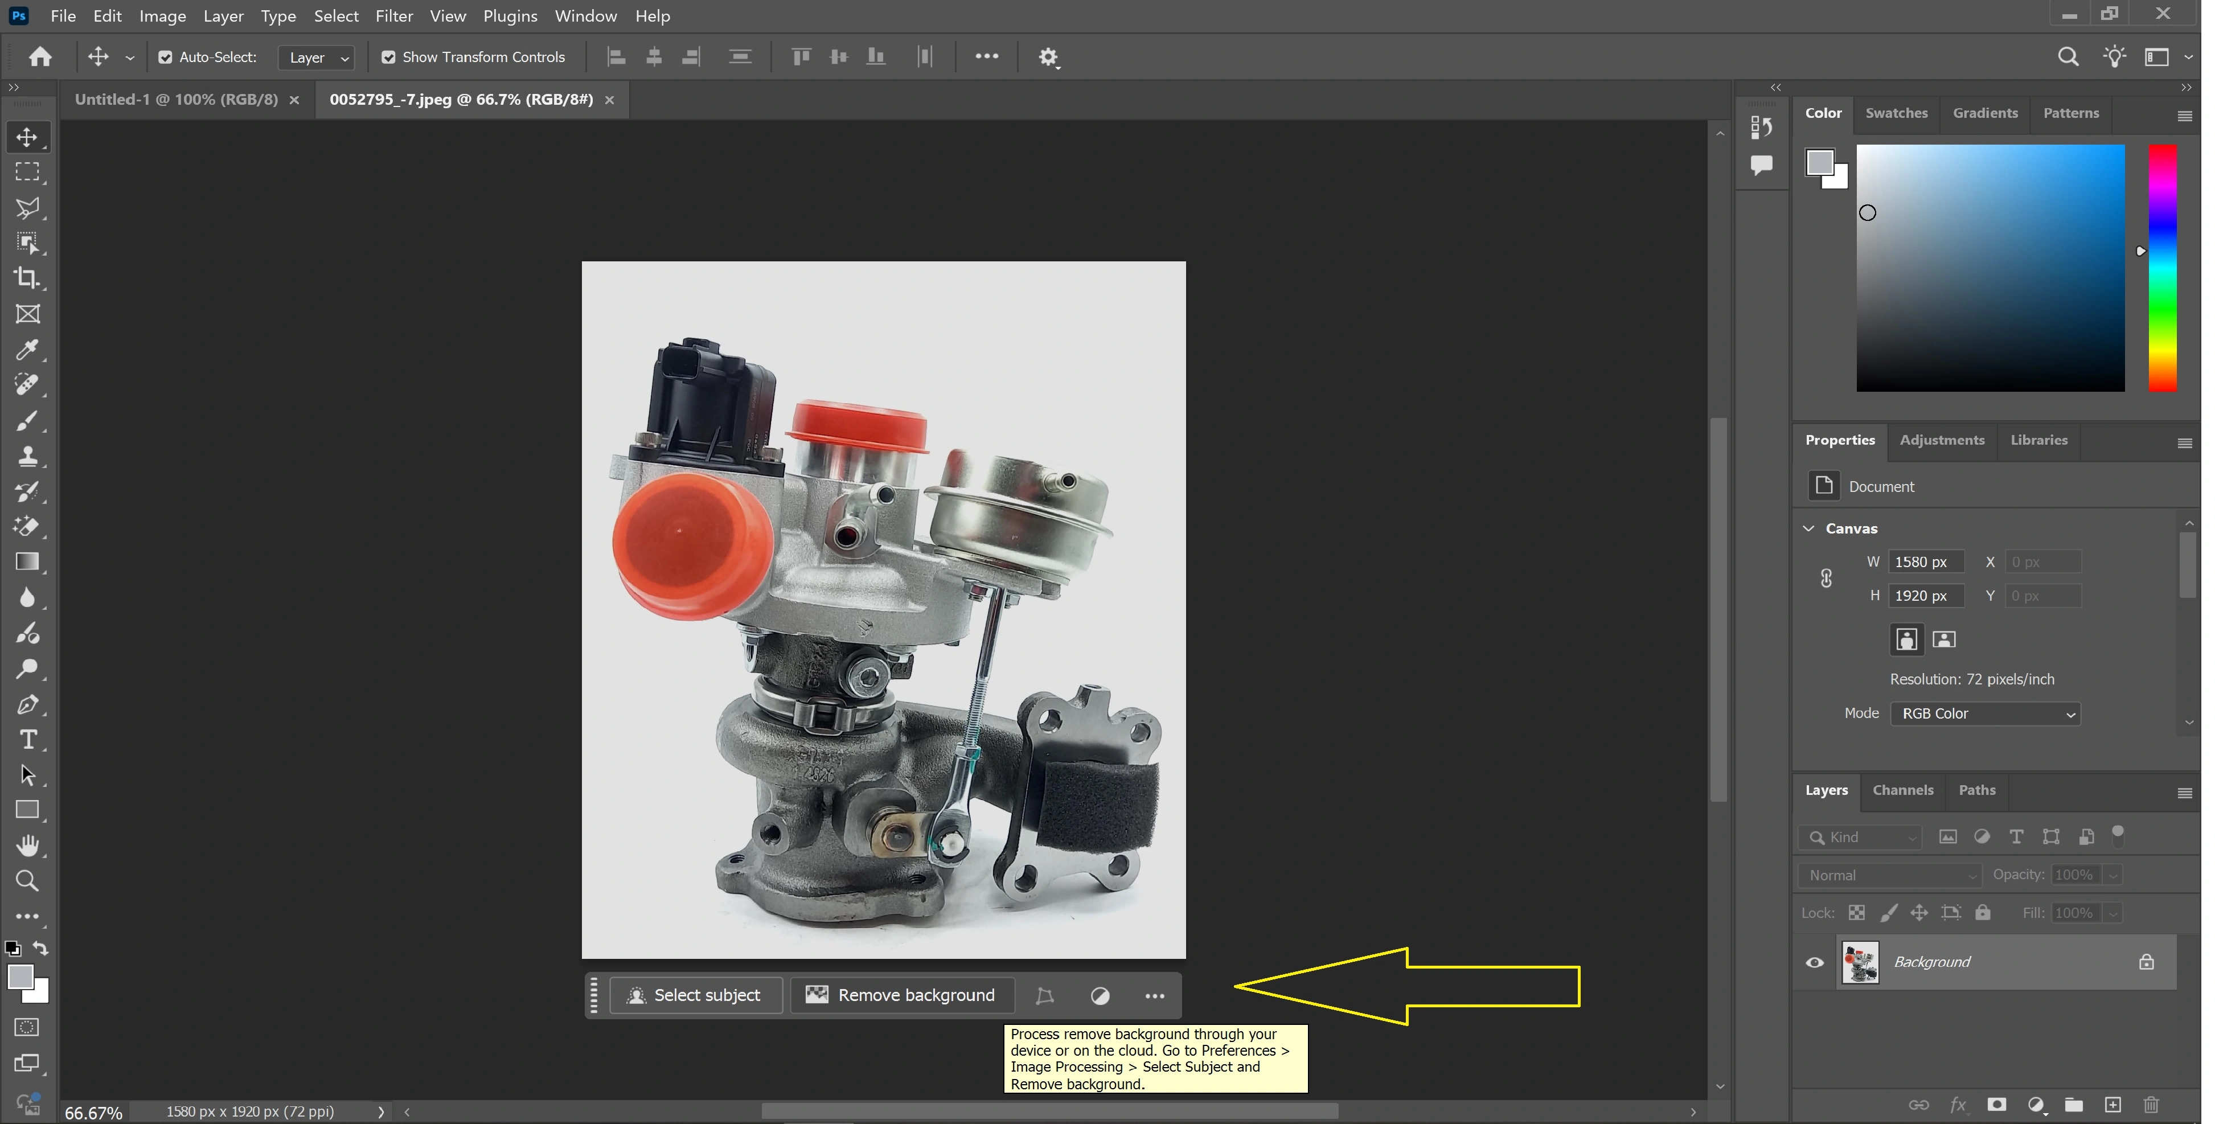Open the Kind layer filter dropdown
Image resolution: width=2215 pixels, height=1124 pixels.
click(1861, 838)
